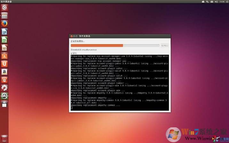Click 'Unpacking replacement account-plugin-salut' line
229x143 pixels.
[x=99, y=76]
